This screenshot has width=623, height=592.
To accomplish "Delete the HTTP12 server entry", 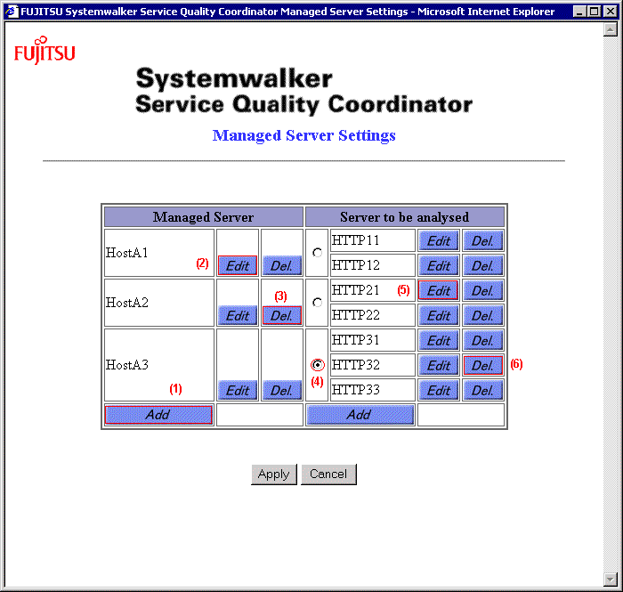I will (482, 265).
